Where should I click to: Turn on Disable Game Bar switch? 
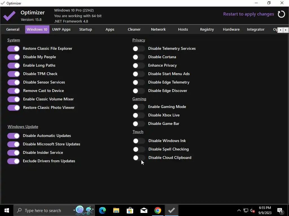[139, 124]
